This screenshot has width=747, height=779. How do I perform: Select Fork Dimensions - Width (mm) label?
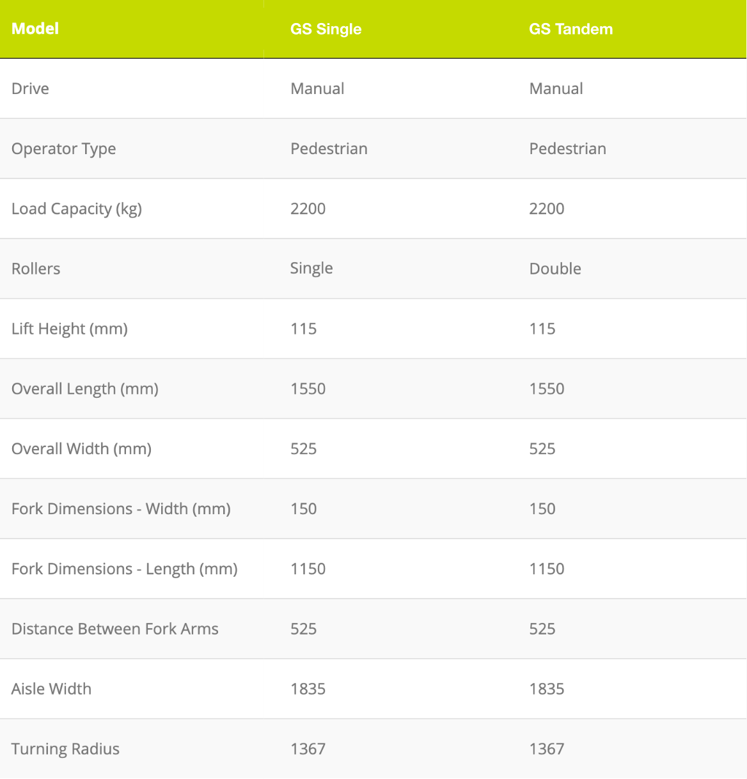pyautogui.click(x=121, y=509)
